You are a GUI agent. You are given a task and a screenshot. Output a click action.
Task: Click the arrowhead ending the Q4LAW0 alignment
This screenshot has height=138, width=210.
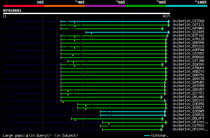tap(162, 97)
